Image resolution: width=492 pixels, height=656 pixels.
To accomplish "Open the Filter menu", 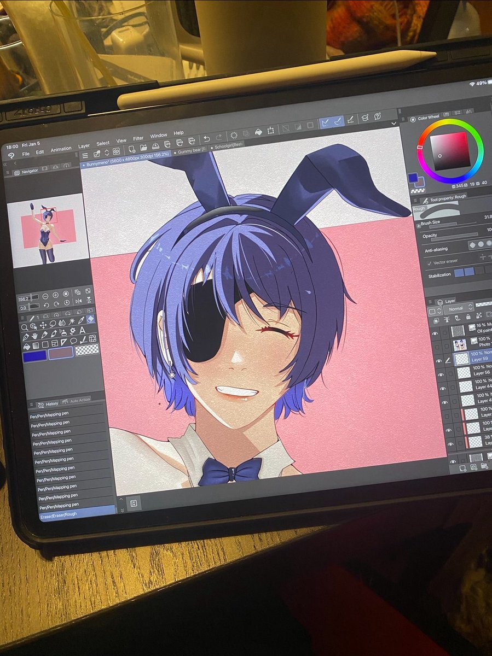I will (x=138, y=138).
